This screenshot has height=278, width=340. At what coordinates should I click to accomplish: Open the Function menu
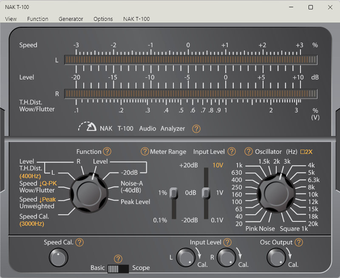[37, 19]
